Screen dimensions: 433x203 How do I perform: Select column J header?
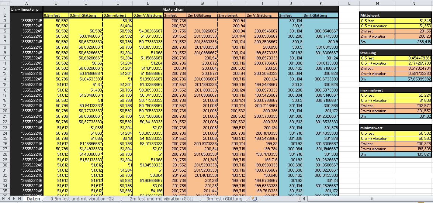click(291, 3)
